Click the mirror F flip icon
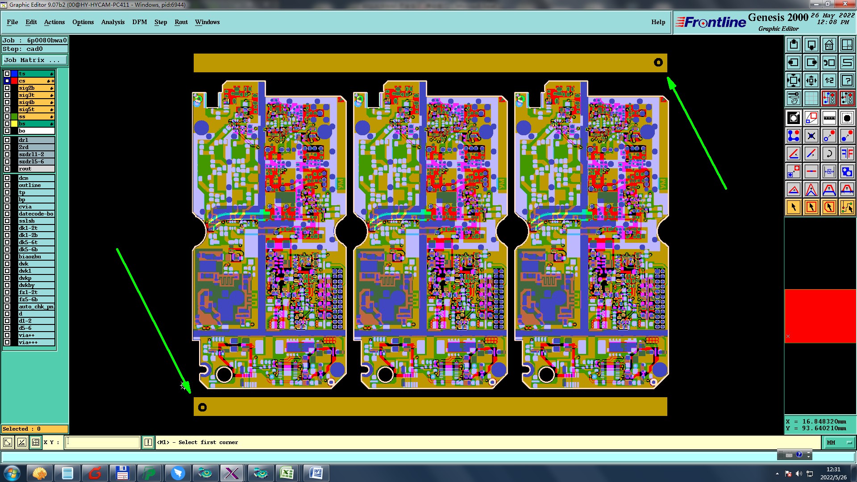The image size is (857, 482). (x=847, y=154)
